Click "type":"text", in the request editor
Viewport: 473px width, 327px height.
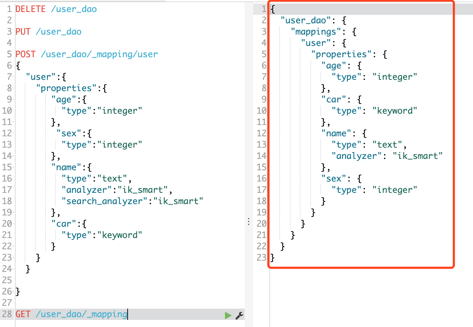(97, 179)
